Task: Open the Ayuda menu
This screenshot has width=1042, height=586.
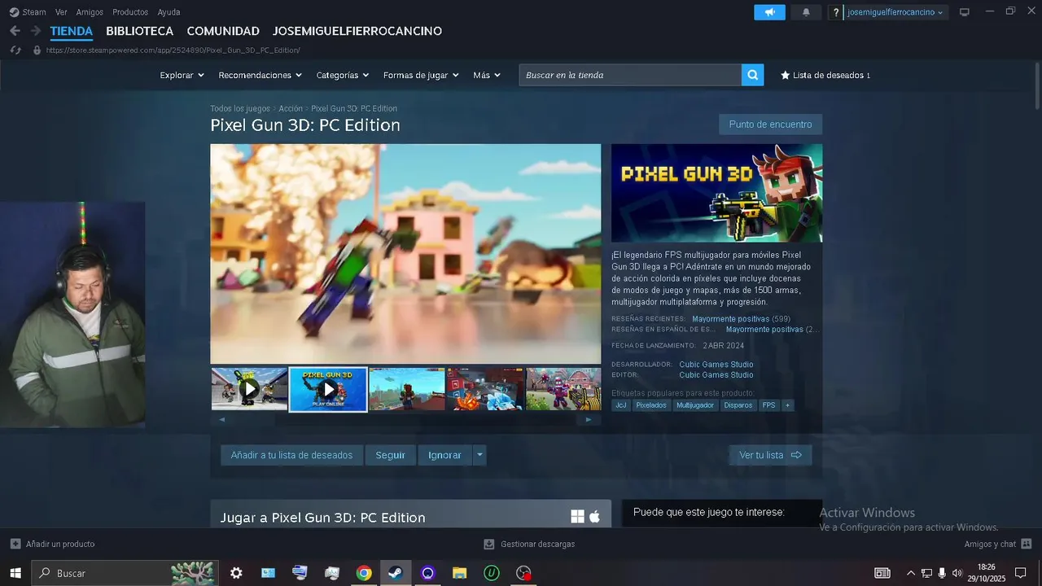Action: coord(169,12)
